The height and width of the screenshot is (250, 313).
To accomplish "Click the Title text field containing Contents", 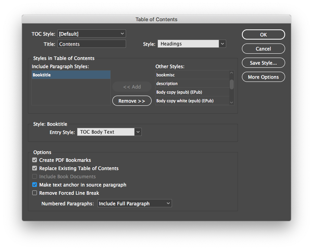I will coord(92,44).
